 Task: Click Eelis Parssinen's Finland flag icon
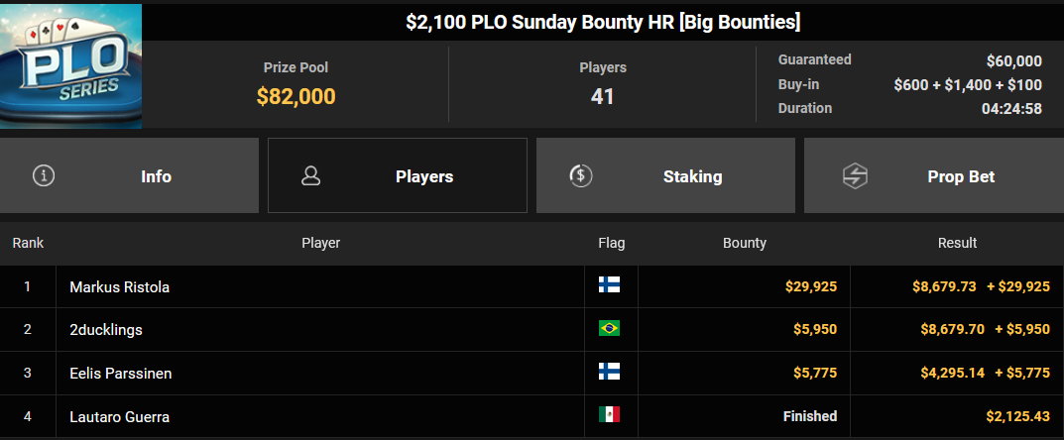609,372
